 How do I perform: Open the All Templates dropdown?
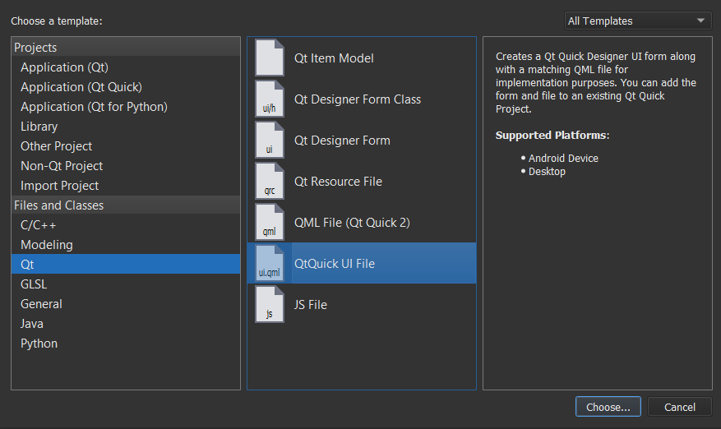tap(637, 21)
